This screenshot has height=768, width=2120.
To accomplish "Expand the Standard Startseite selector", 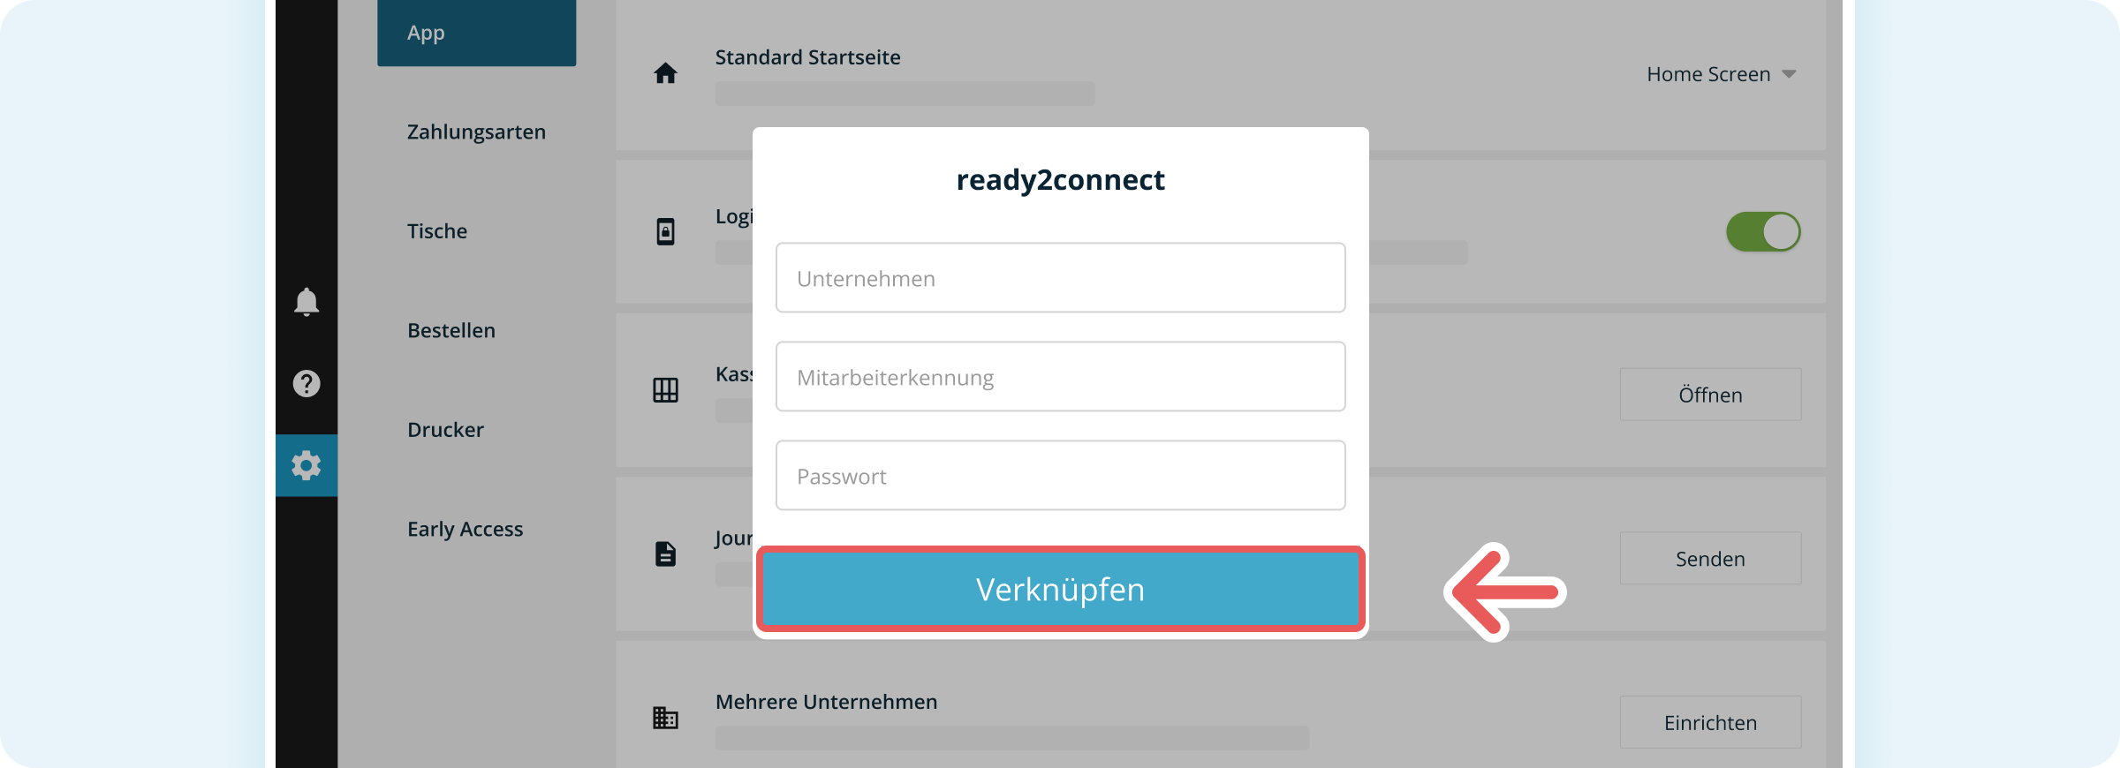I will click(x=1720, y=74).
